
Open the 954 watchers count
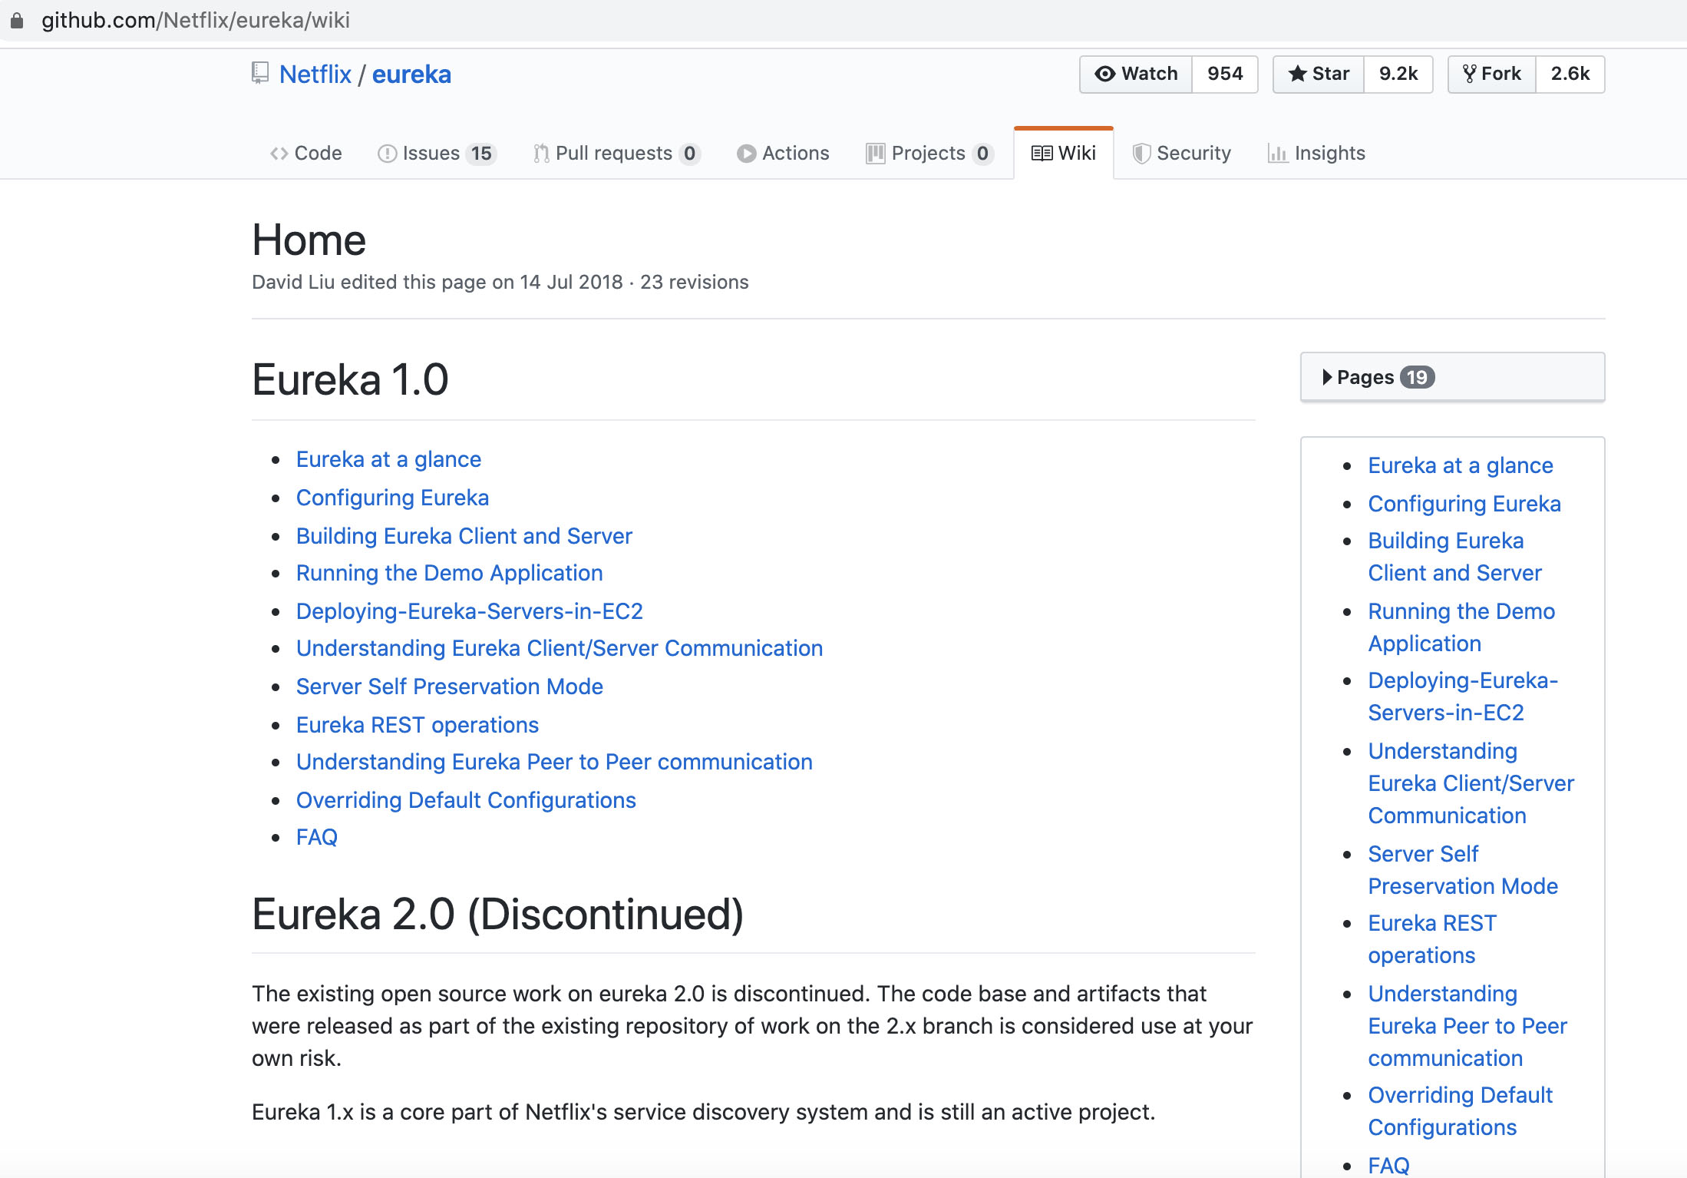click(1225, 74)
